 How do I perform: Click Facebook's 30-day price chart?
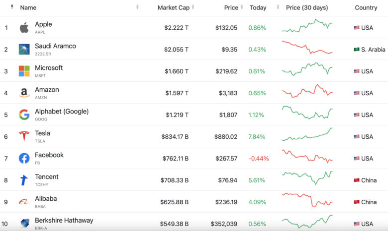click(307, 156)
